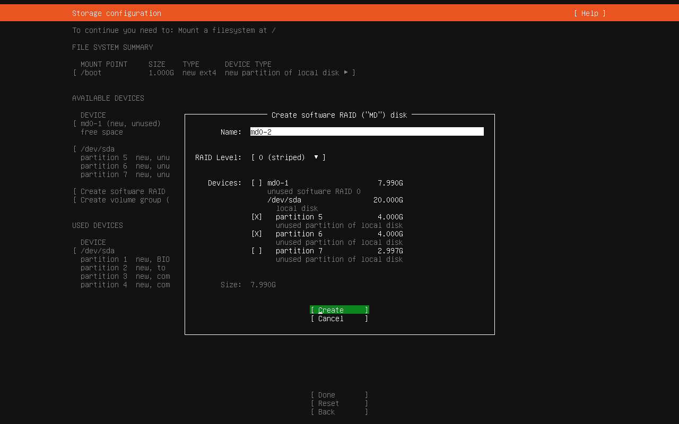Uncheck partition 5 checkbox

257,217
